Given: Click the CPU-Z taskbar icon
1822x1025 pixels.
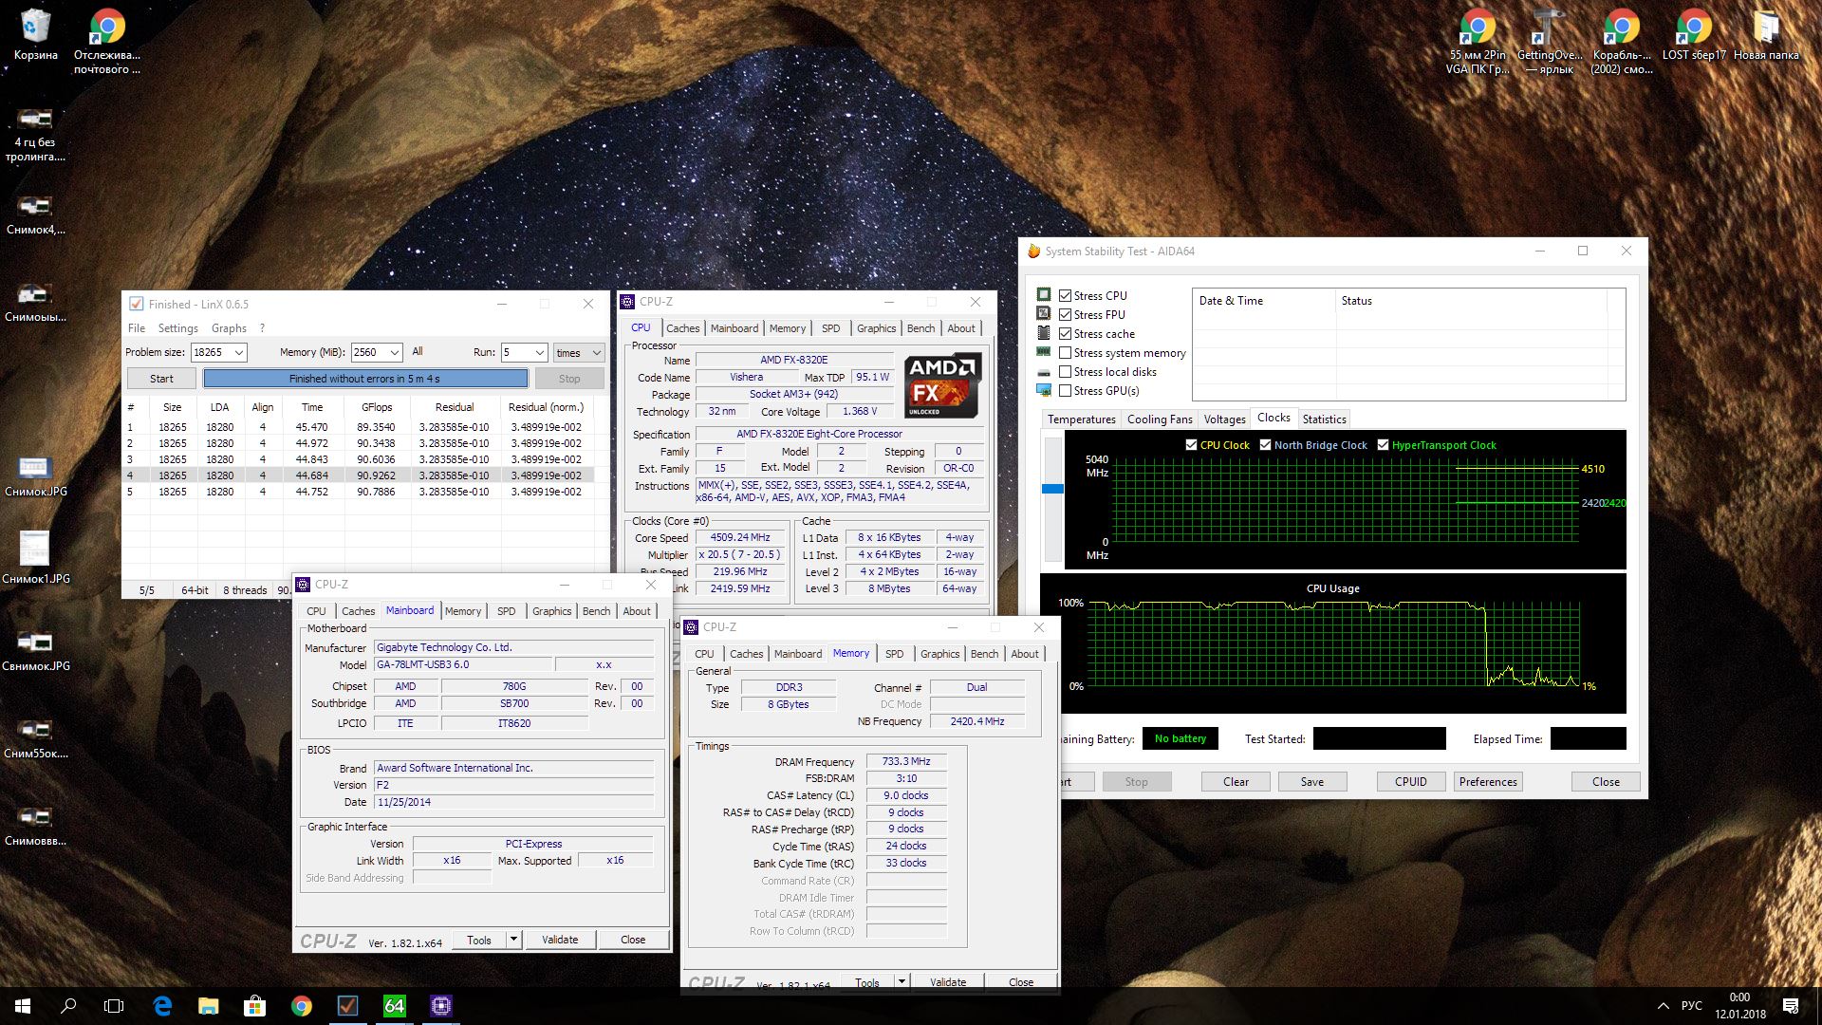Looking at the screenshot, I should (x=440, y=1005).
